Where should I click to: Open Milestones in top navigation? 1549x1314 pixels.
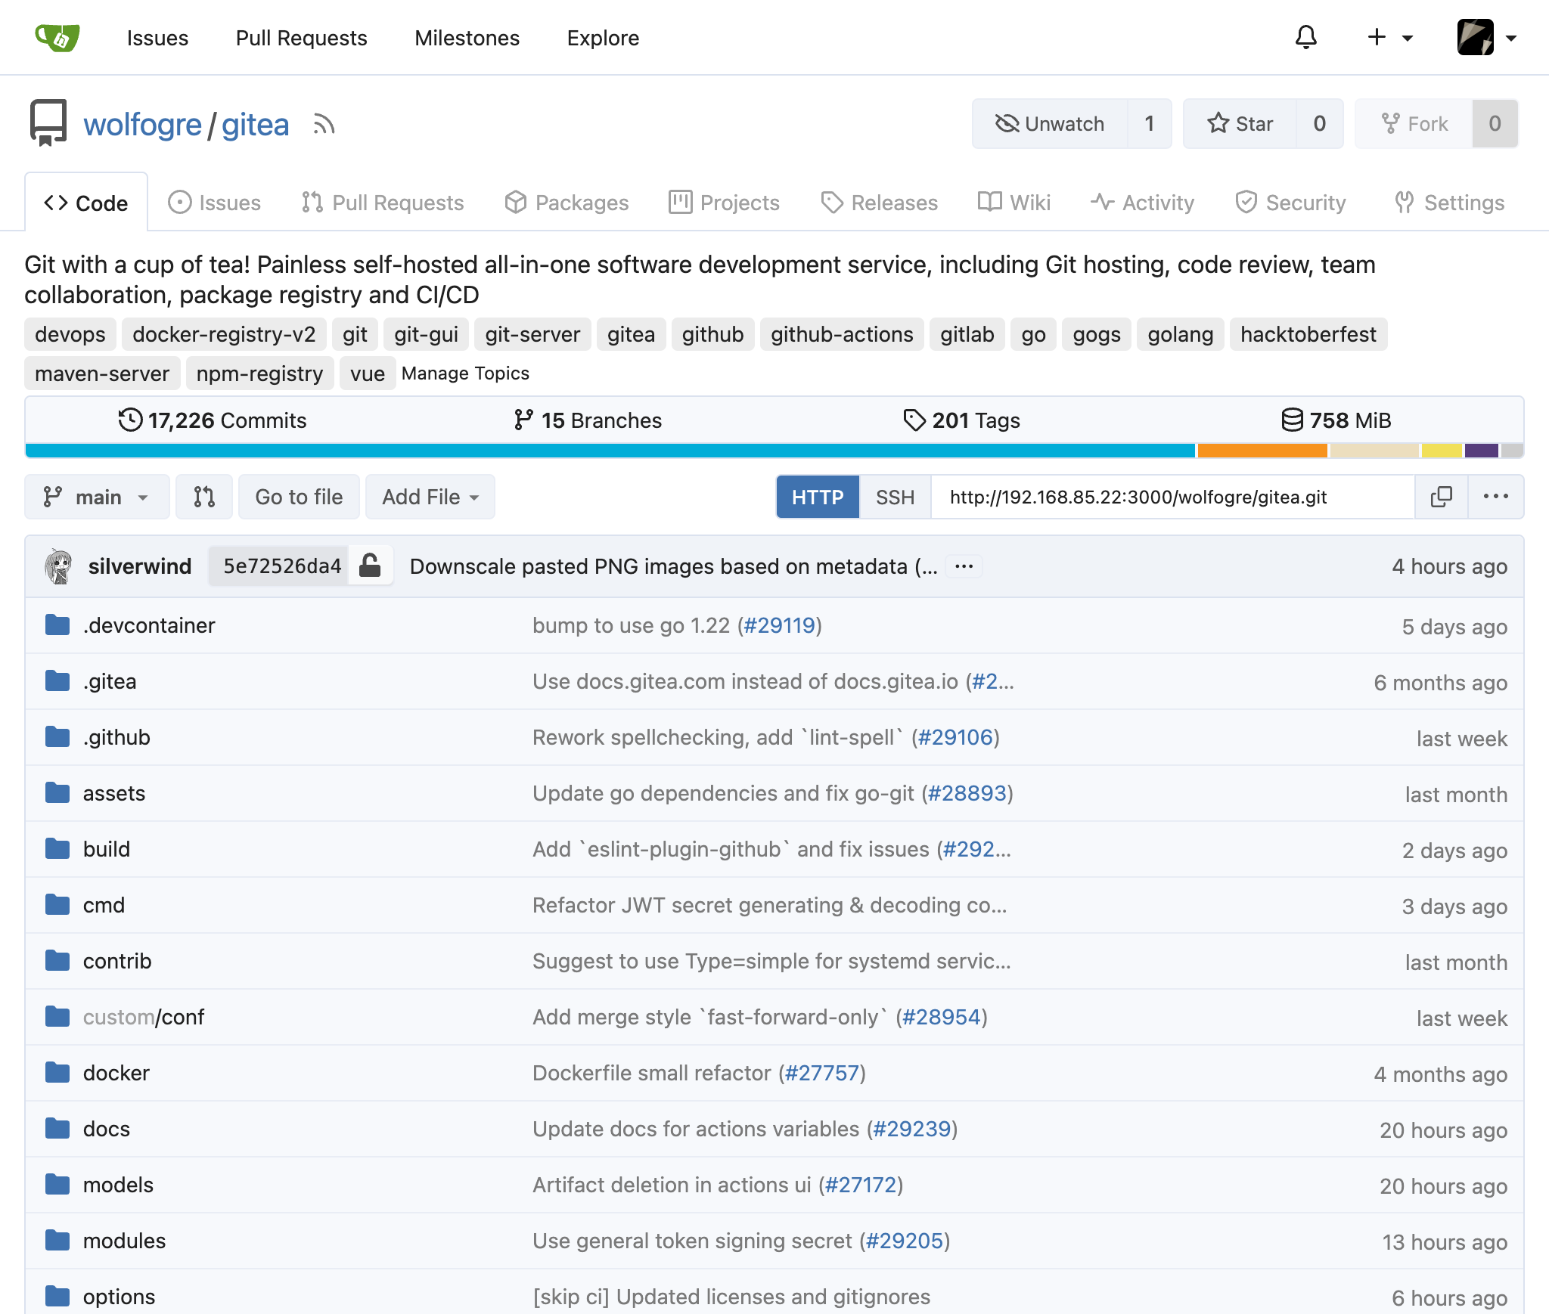point(467,38)
